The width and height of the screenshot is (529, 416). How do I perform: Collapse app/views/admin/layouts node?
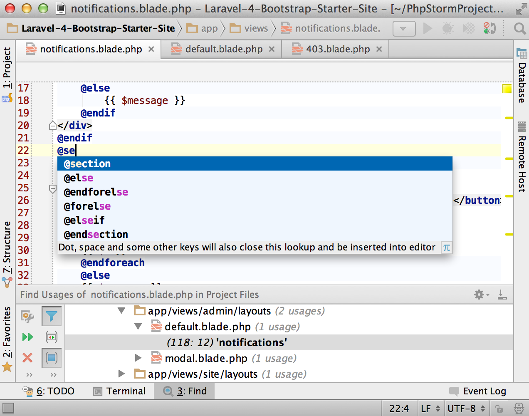[121, 311]
